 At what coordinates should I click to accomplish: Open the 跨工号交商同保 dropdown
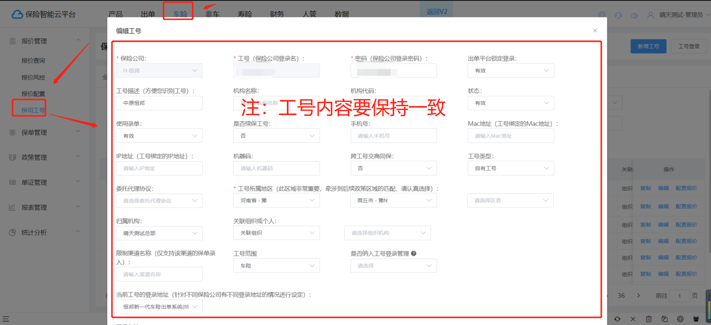coord(394,168)
